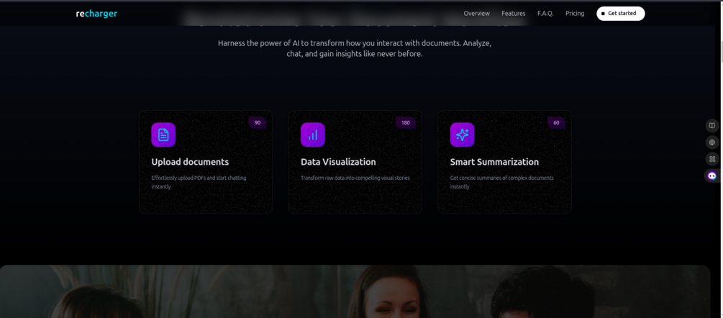Click the recharger logo
723x318 pixels.
[96, 14]
